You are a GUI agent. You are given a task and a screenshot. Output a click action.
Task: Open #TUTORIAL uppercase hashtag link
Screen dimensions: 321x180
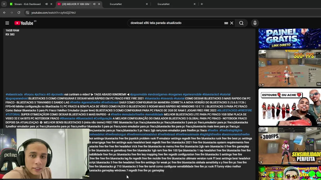point(13,114)
